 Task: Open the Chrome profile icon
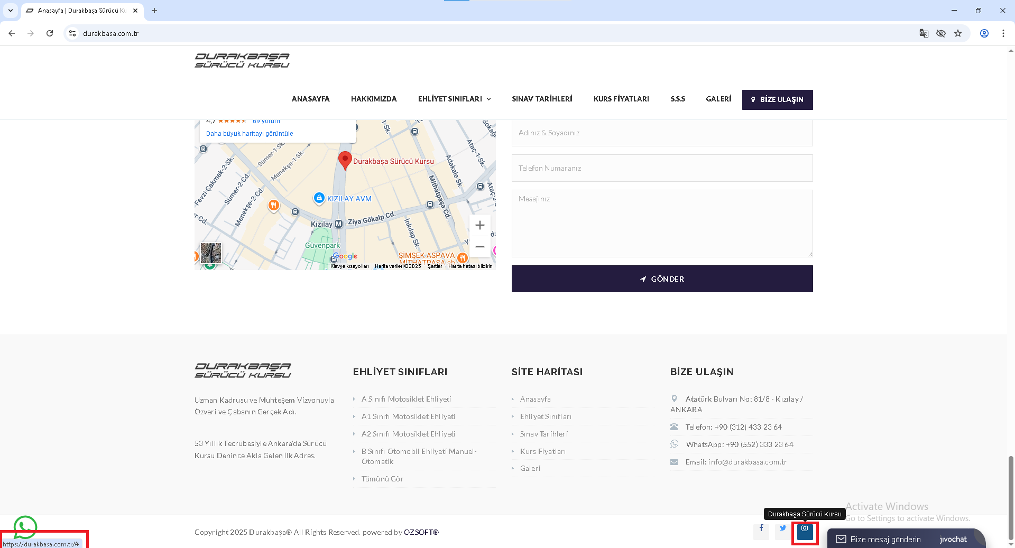click(984, 33)
